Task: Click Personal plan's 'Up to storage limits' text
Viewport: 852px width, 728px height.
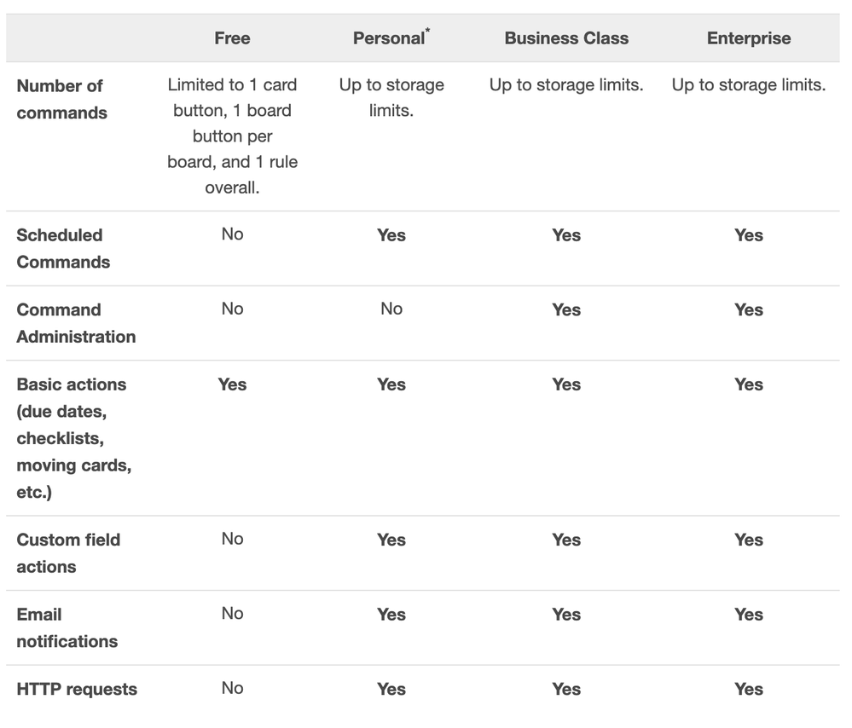Action: tap(391, 97)
